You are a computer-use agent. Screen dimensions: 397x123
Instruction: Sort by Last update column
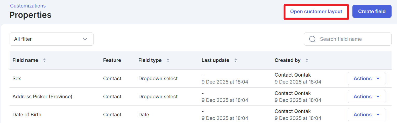[236, 60]
